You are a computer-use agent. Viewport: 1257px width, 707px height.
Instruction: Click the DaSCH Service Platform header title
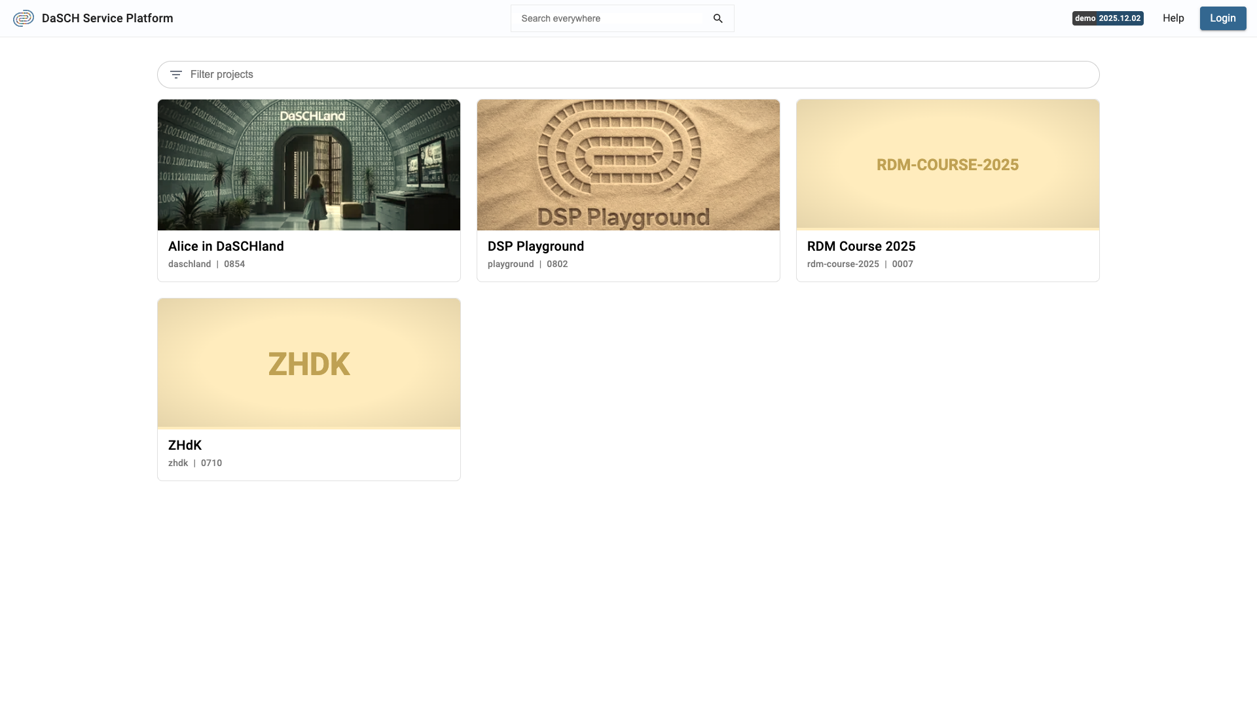click(107, 18)
